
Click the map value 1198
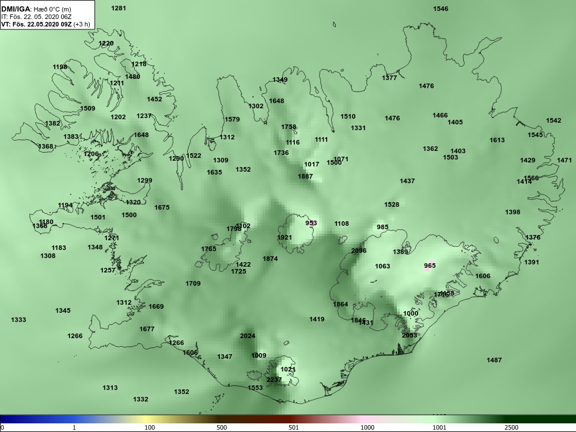coord(60,67)
